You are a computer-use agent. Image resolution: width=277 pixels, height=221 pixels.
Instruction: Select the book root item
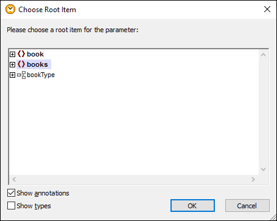tap(35, 54)
